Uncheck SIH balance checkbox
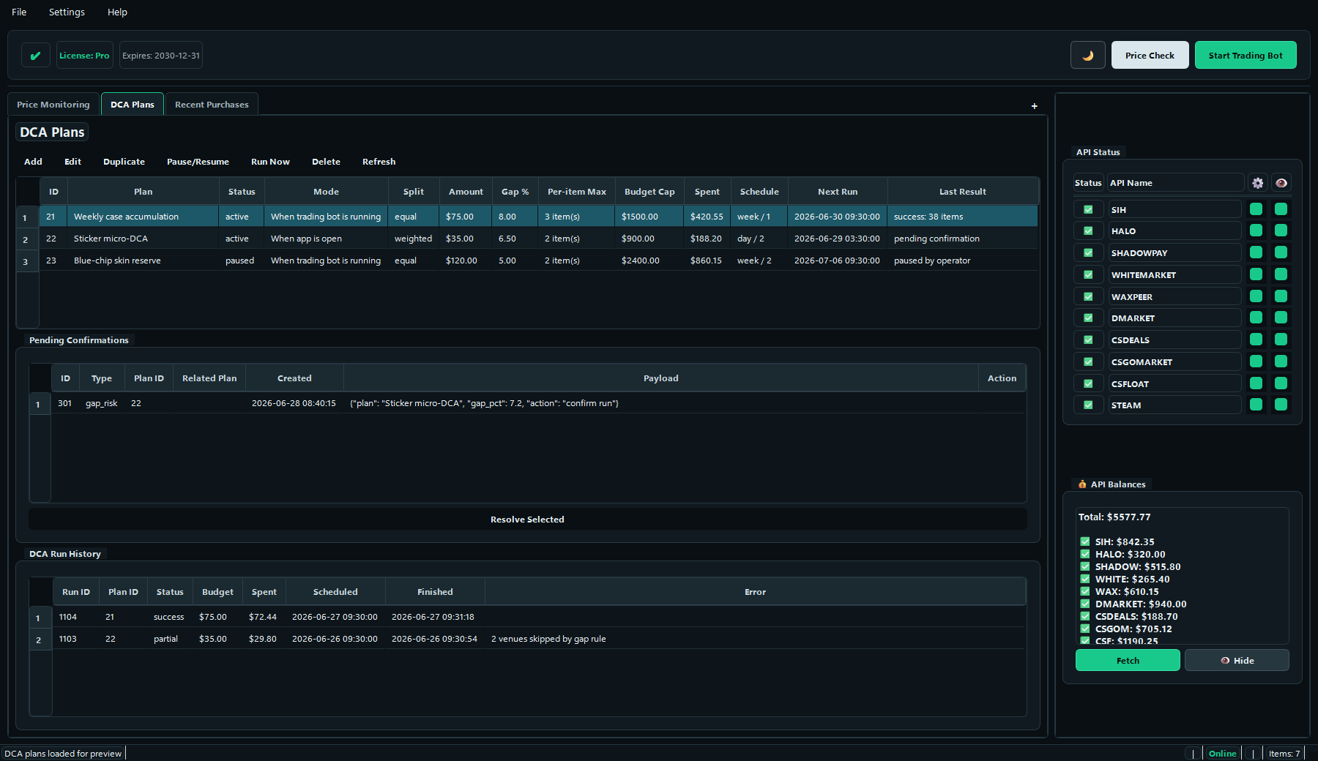This screenshot has width=1318, height=761. coord(1085,541)
